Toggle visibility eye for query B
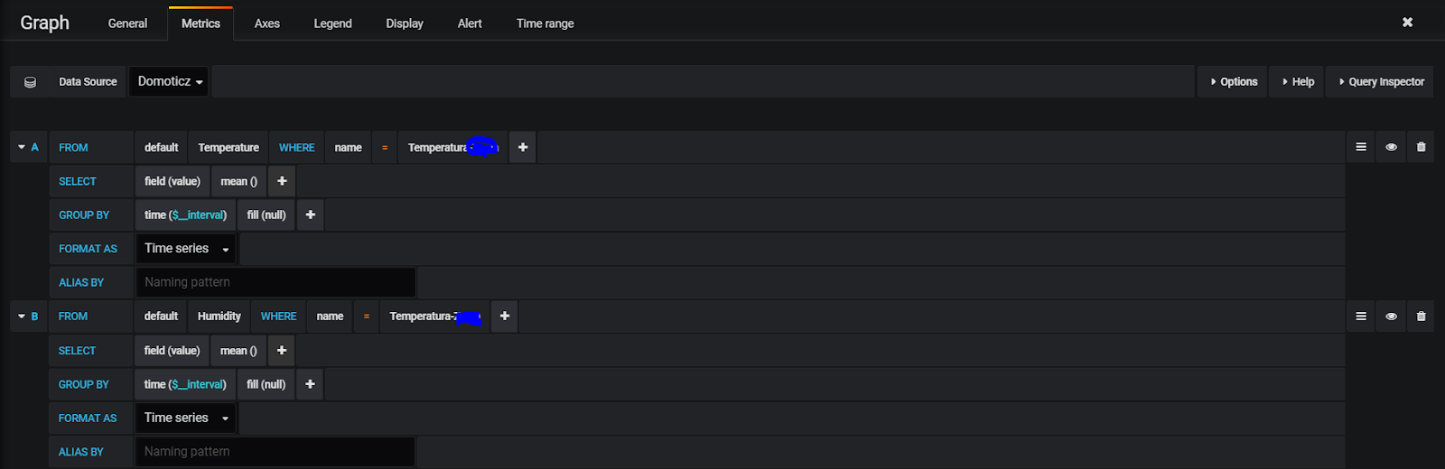Viewport: 1445px width, 469px height. coord(1392,317)
